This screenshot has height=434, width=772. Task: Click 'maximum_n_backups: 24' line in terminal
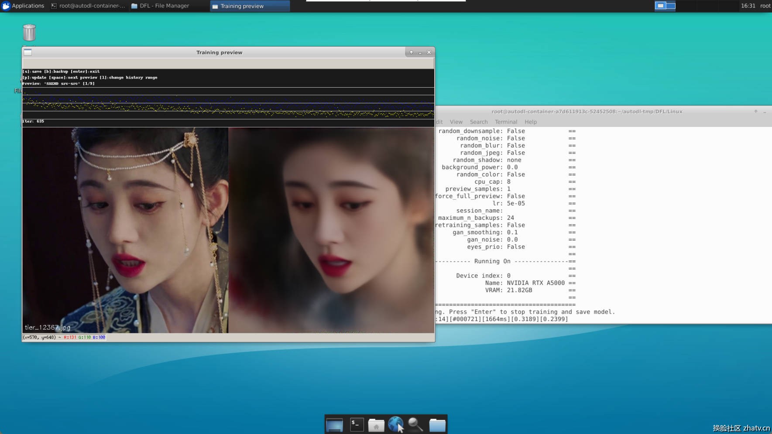[x=476, y=218]
